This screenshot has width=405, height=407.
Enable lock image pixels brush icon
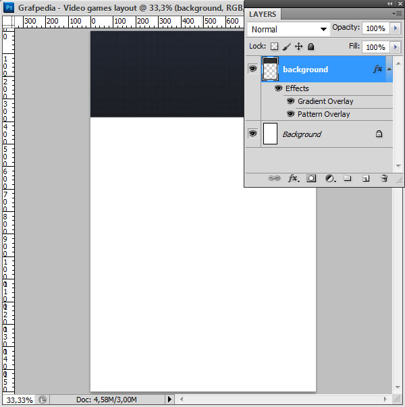(287, 47)
